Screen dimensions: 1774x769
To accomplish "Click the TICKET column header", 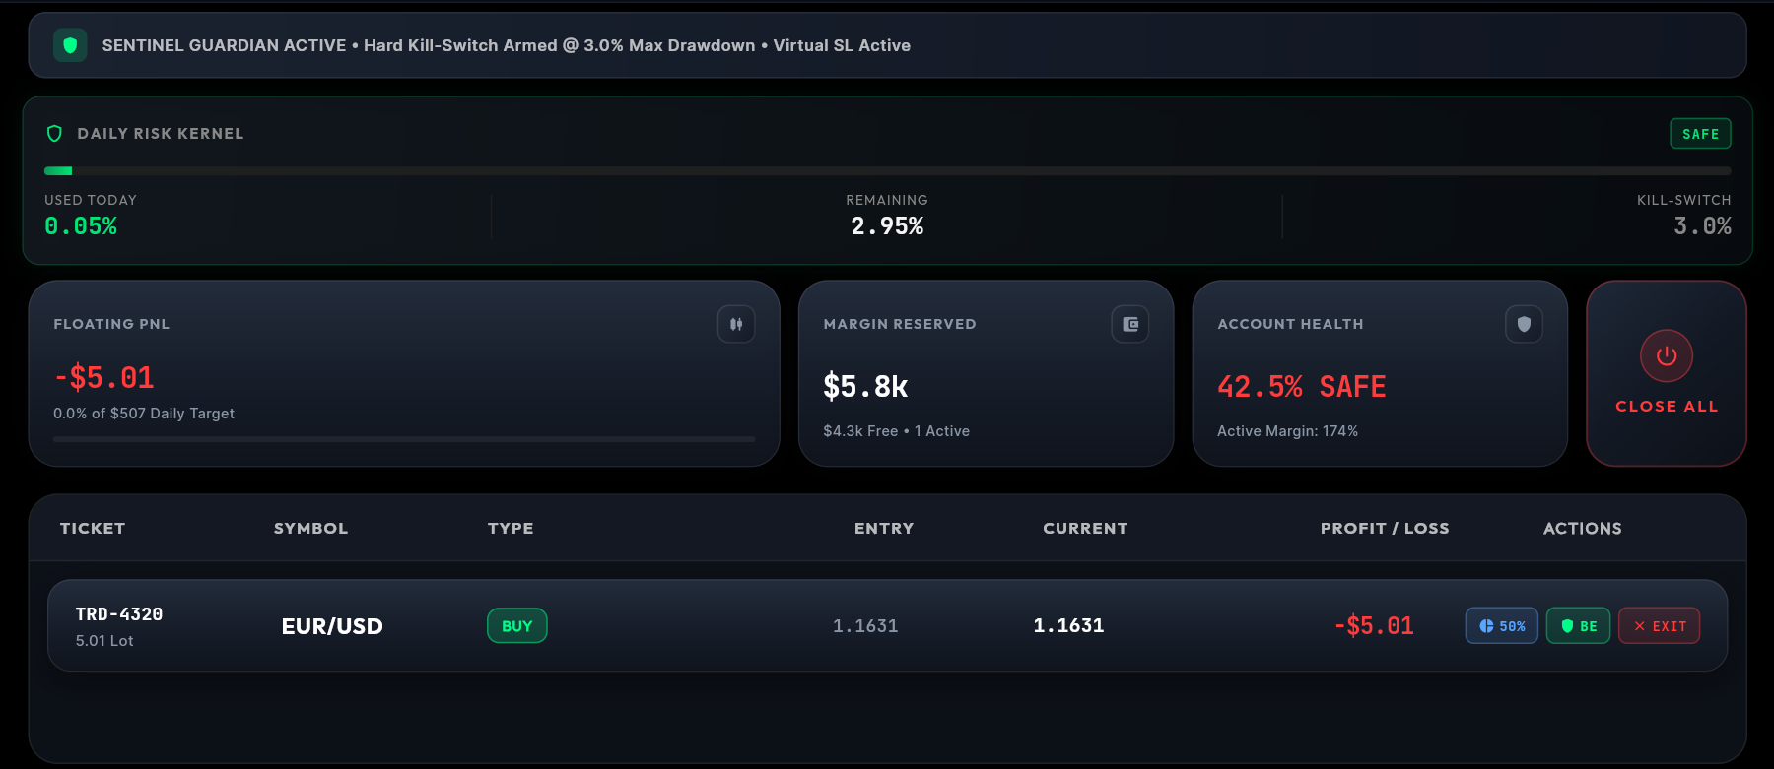I will [93, 529].
